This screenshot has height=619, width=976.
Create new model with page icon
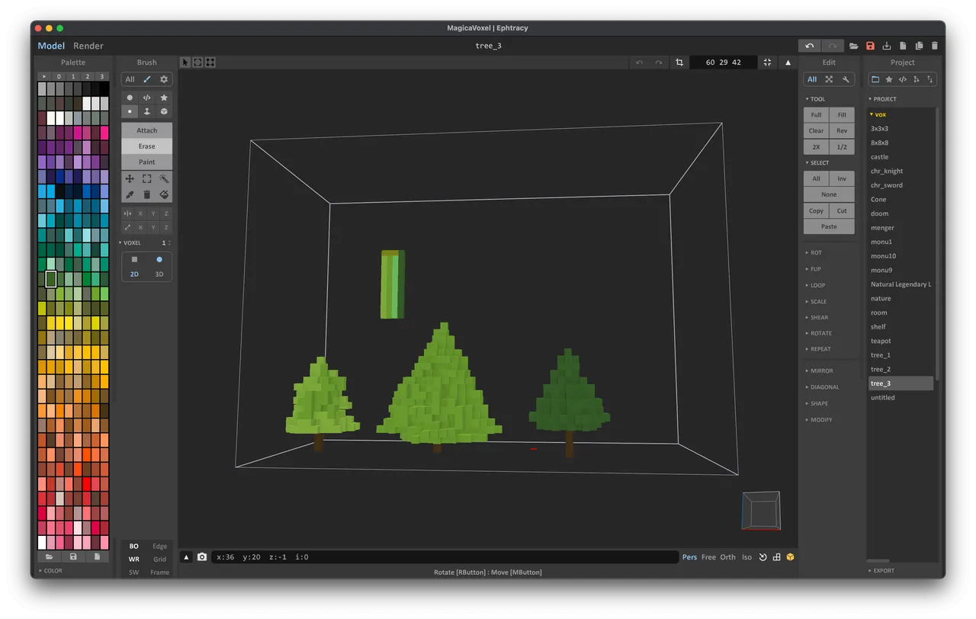pyautogui.click(x=903, y=46)
